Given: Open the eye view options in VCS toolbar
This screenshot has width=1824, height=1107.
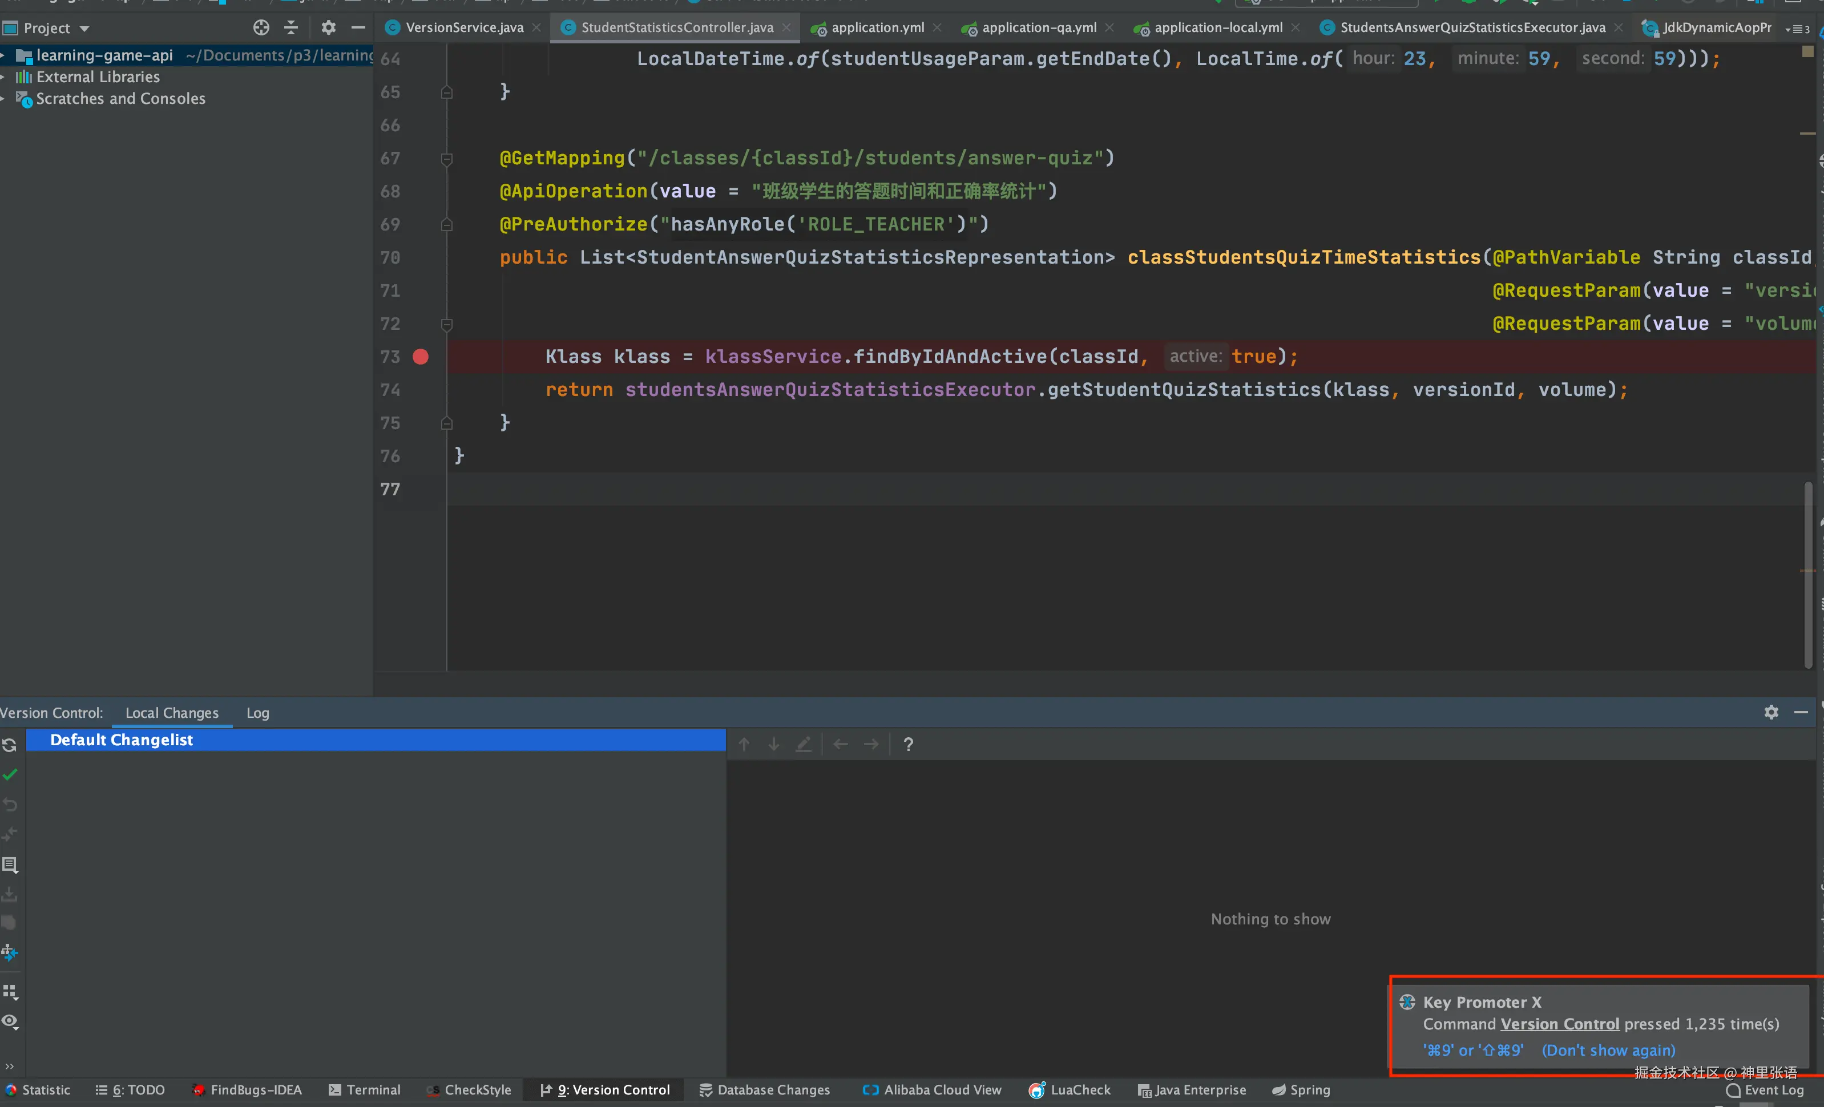Looking at the screenshot, I should tap(10, 1021).
